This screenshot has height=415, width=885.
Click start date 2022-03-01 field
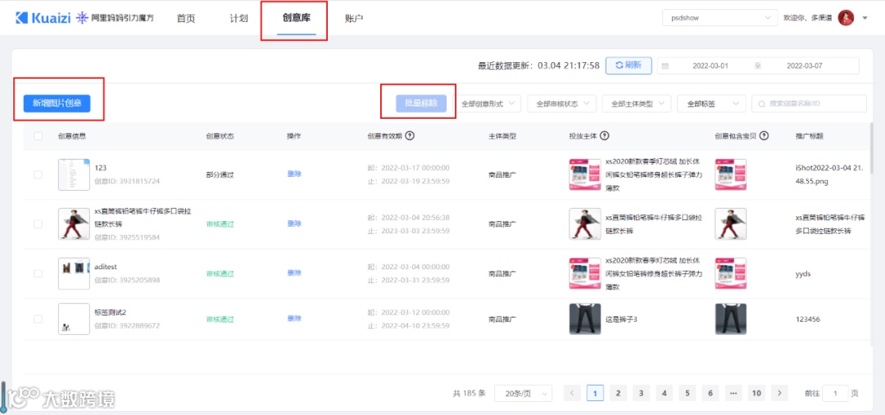710,66
